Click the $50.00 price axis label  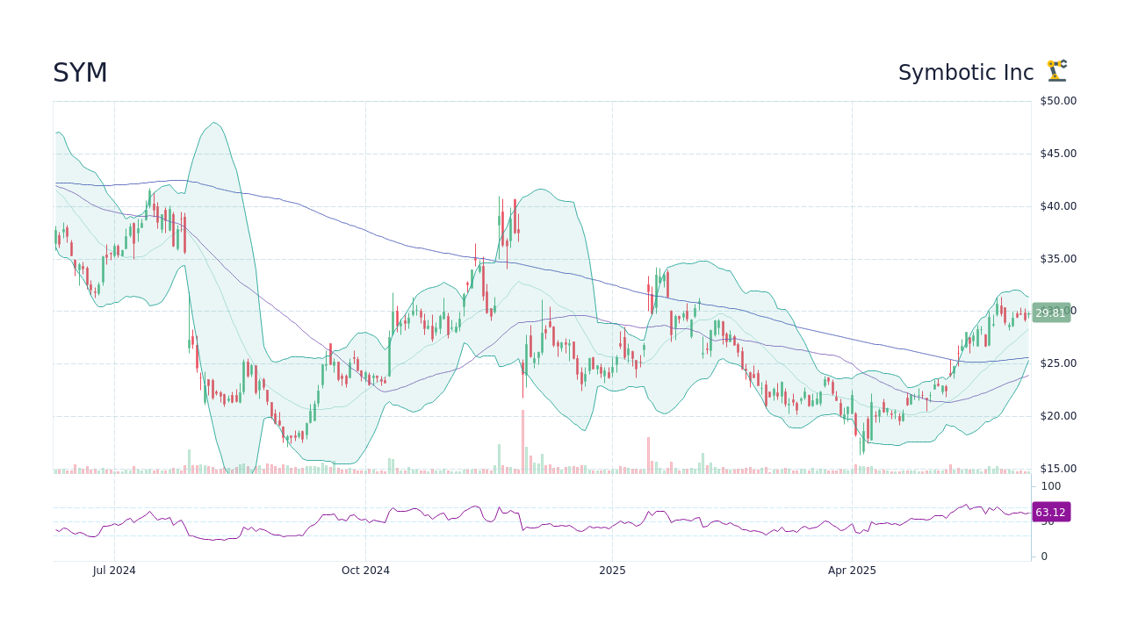click(1058, 101)
